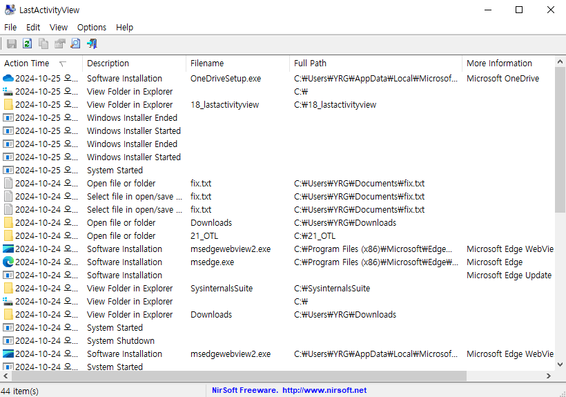Select the msedge.exe filename cell
This screenshot has height=397, width=566.
coord(213,262)
